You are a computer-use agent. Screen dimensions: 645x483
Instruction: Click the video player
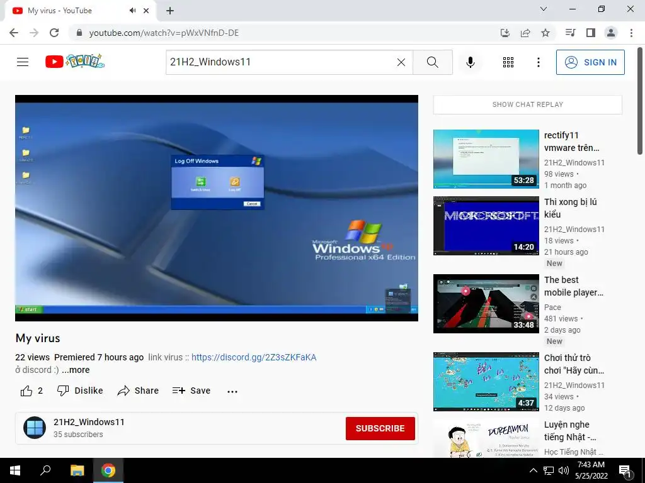tap(217, 208)
